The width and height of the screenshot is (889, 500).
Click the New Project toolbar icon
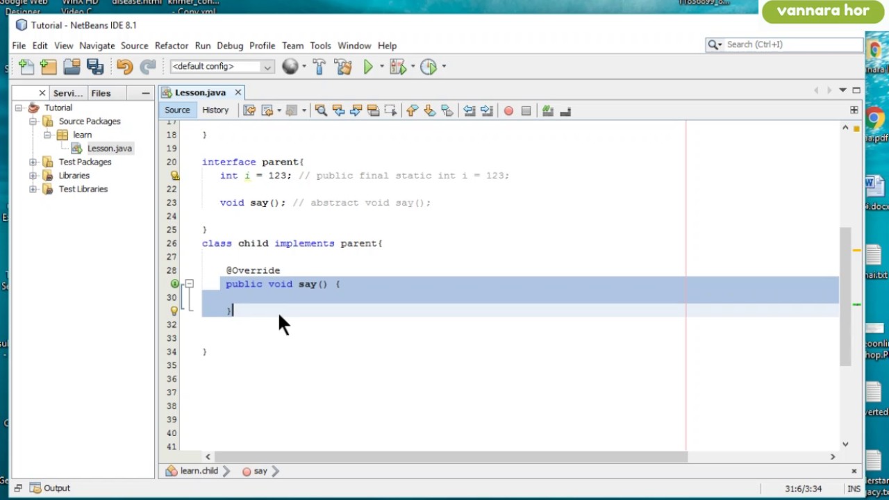(49, 67)
